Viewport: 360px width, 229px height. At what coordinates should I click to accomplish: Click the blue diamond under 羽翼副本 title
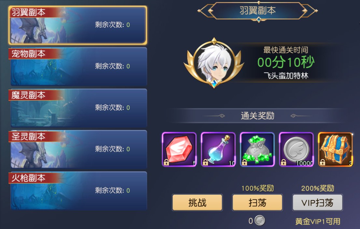pos(259,20)
